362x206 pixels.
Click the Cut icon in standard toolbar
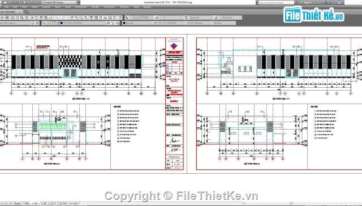[x=32, y=18]
